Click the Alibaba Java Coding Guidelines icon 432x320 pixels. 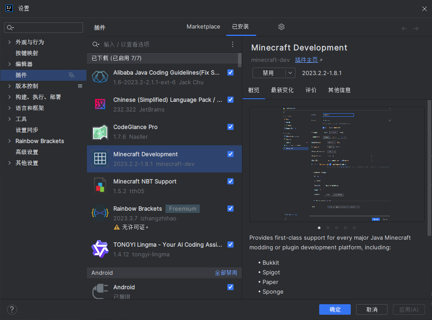tap(100, 77)
